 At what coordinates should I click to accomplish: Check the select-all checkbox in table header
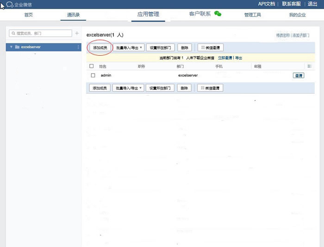(92, 66)
